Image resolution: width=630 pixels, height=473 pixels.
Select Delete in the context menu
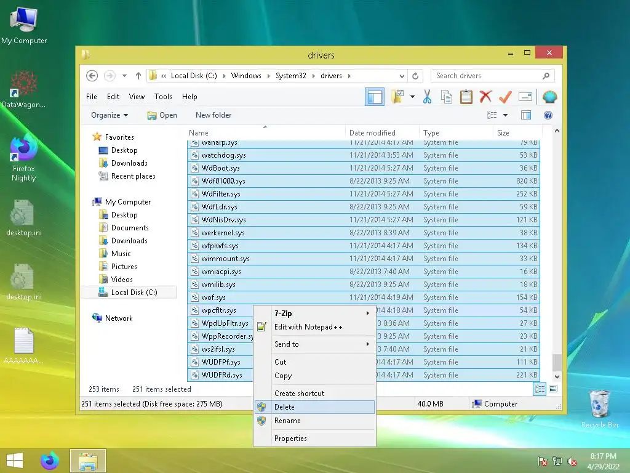(x=314, y=407)
